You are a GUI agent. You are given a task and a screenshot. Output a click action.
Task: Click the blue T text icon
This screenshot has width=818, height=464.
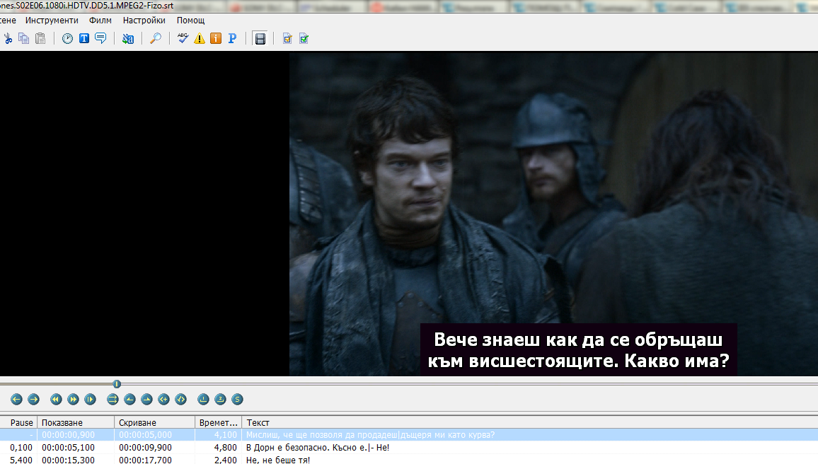point(83,38)
